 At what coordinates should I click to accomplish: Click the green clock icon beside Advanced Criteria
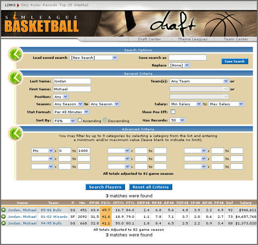point(15,133)
